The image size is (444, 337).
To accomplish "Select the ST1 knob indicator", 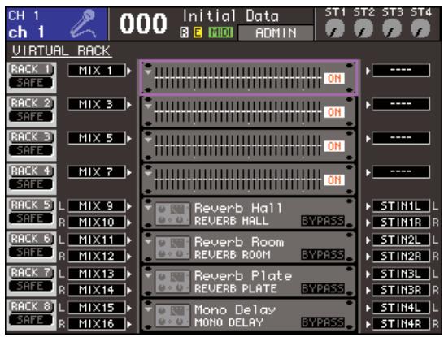I will tap(335, 29).
